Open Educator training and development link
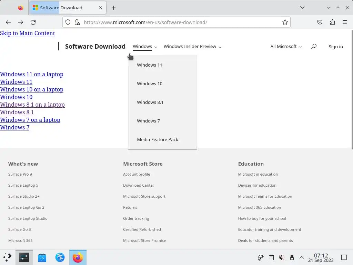This screenshot has width=353, height=265. pyautogui.click(x=270, y=229)
